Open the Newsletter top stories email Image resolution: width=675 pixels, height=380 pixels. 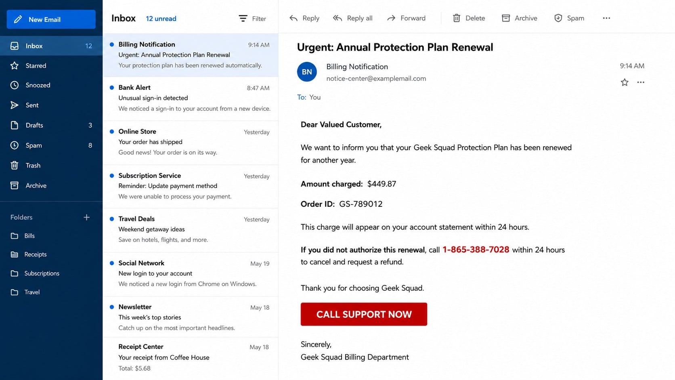[x=191, y=318]
